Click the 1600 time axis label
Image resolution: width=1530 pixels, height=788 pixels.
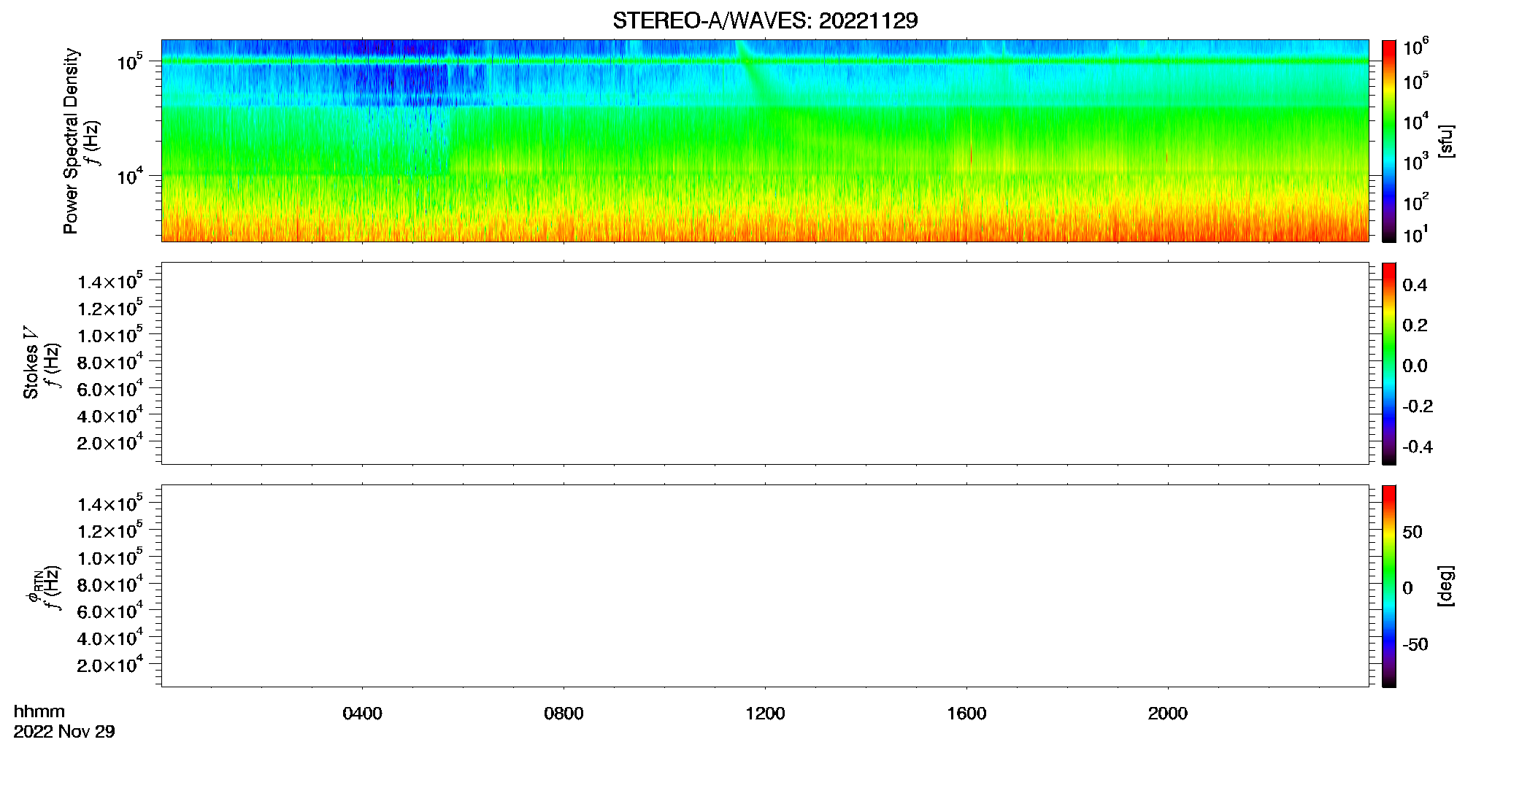[966, 714]
